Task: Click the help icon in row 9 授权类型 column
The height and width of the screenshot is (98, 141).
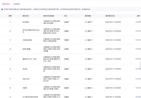Action: point(92,97)
